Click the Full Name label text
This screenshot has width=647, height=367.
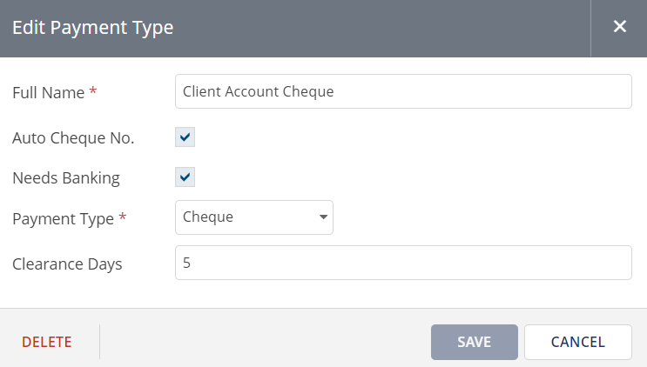pyautogui.click(x=48, y=92)
